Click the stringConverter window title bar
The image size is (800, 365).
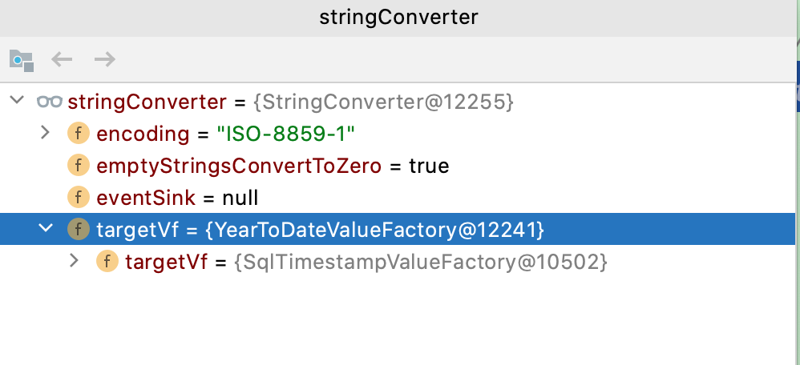pos(398,18)
